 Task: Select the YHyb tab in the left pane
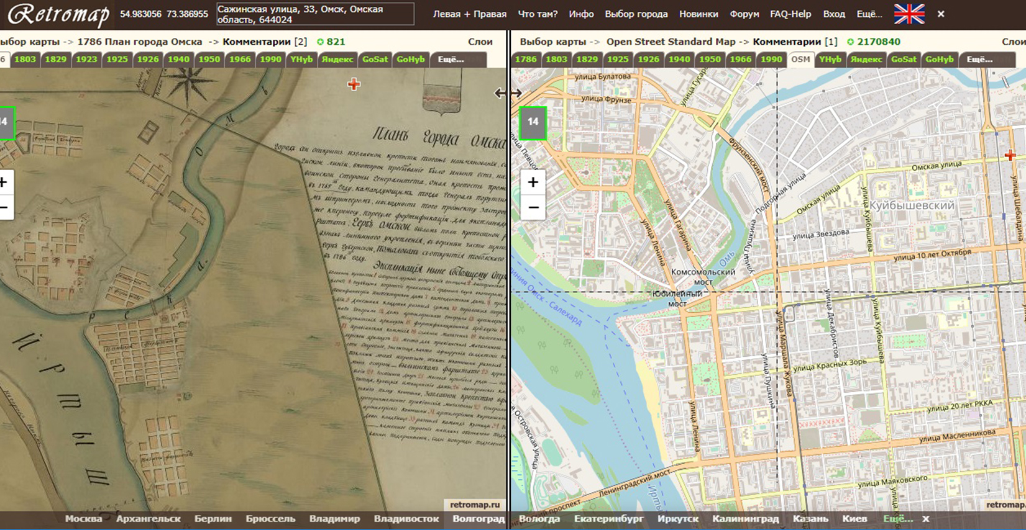coord(301,60)
